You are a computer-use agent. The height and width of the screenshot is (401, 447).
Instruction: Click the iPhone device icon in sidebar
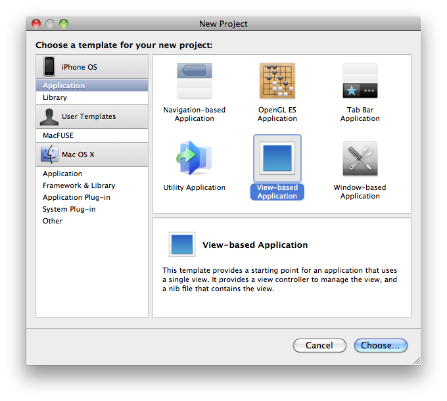click(49, 66)
